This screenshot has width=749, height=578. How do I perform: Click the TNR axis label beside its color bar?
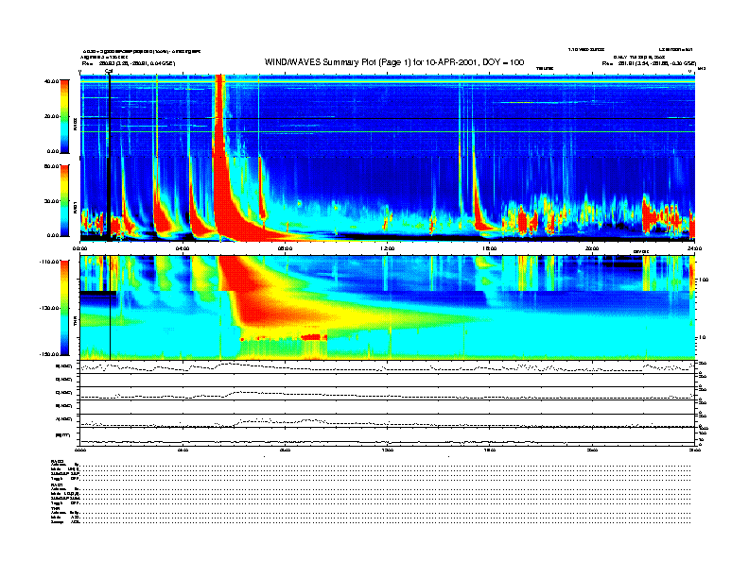click(x=75, y=323)
